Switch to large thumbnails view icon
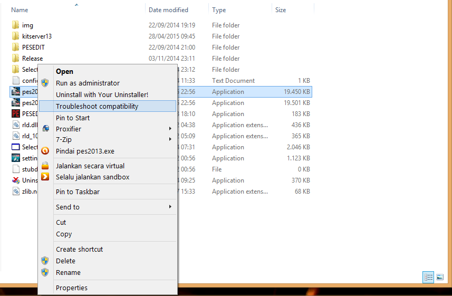 (x=440, y=278)
